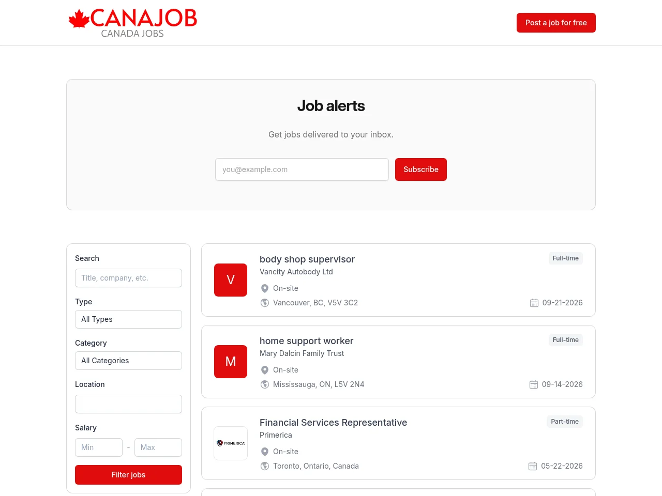Click into the Location filter field
The width and height of the screenshot is (662, 496).
point(128,404)
